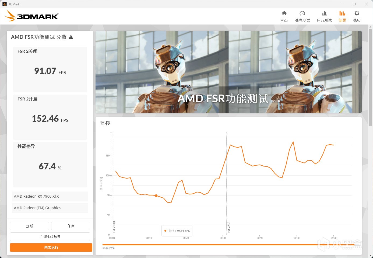Image resolution: width=373 pixels, height=258 pixels.
Task: Click the warning triangle beside the score title
Action: 71,37
